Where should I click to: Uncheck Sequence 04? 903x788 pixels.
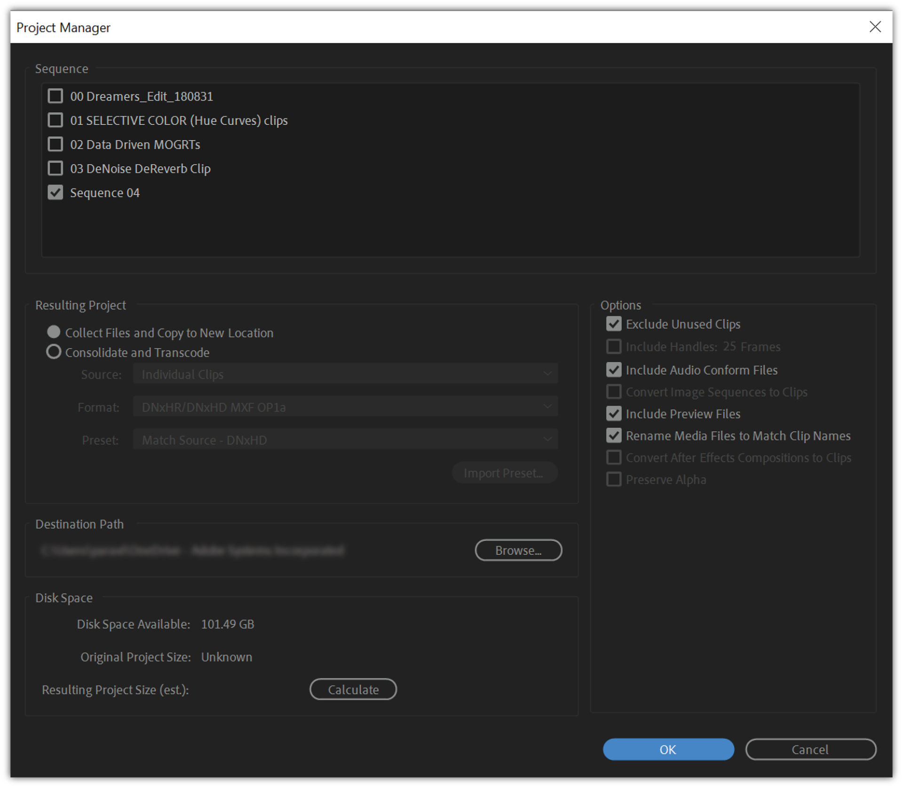tap(55, 193)
